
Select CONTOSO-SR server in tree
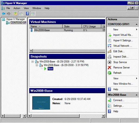[18, 23]
